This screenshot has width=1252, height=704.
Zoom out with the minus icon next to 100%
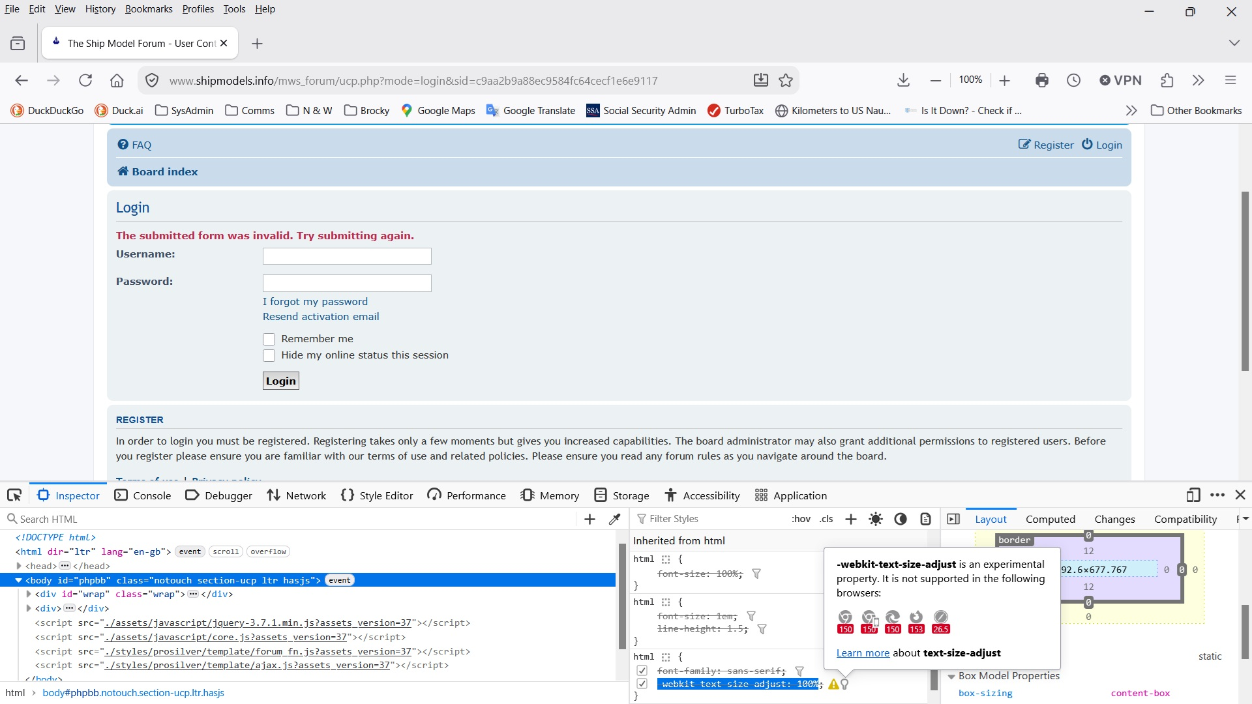coord(936,80)
